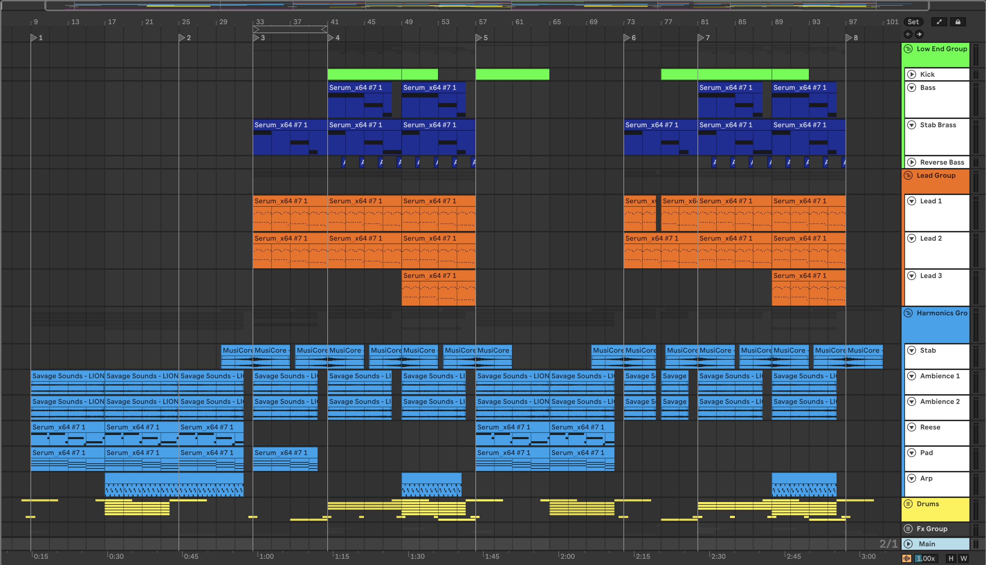Screen dimensions: 986x565
Task: Collapse the Low End Group
Action: pyautogui.click(x=908, y=49)
